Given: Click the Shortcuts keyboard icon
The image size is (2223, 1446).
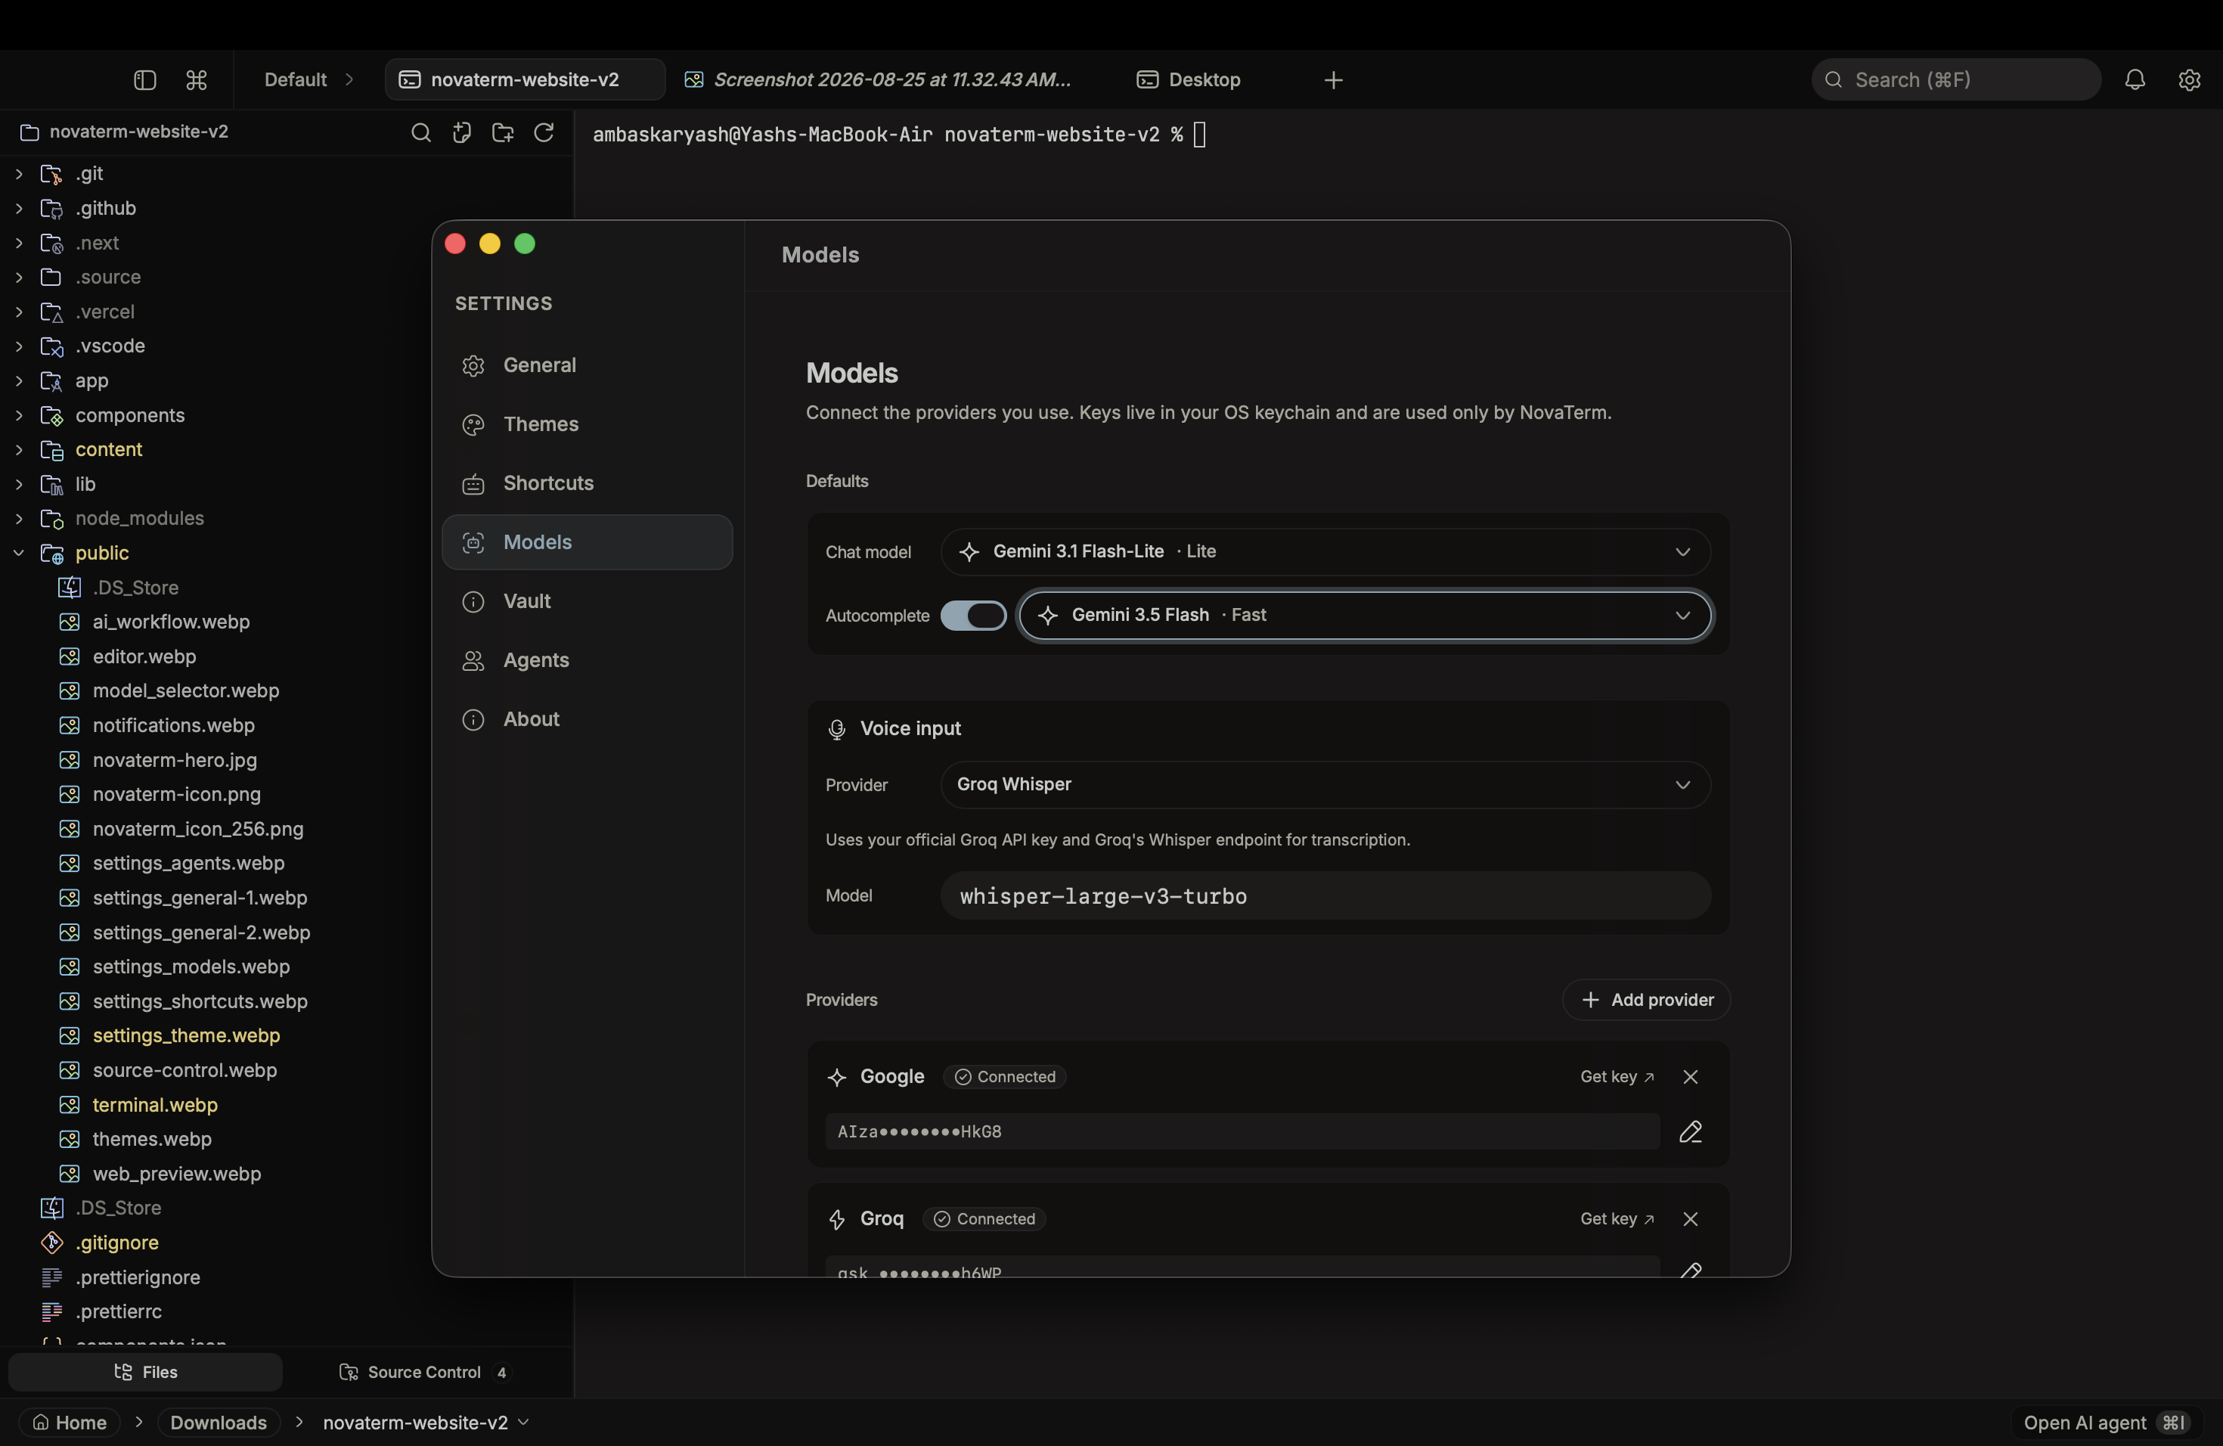Looking at the screenshot, I should [473, 484].
